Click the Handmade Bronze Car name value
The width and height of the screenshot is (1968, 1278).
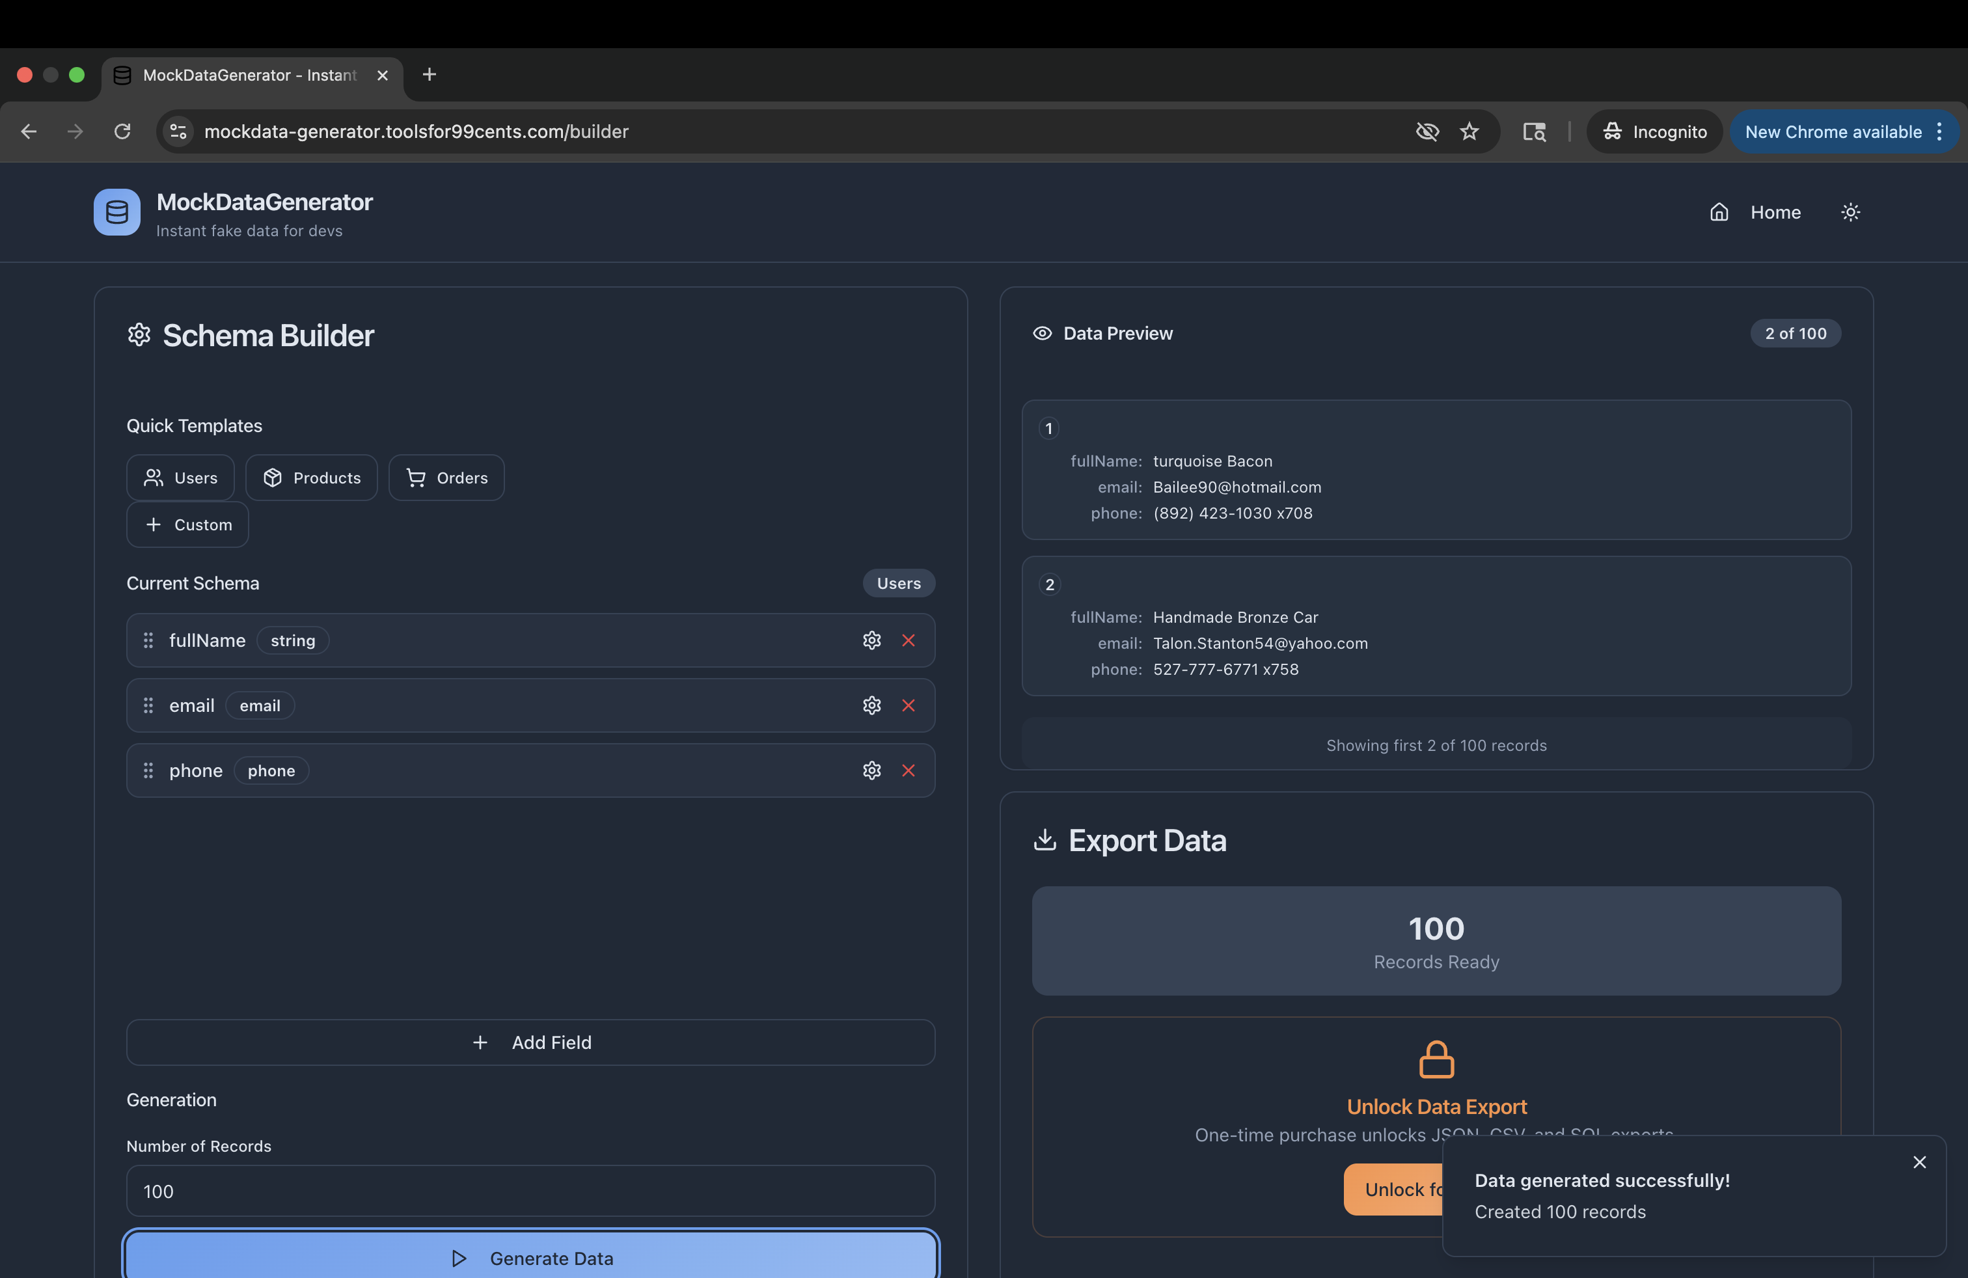click(x=1235, y=618)
